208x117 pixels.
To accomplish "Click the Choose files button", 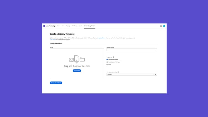I will click(77, 71).
